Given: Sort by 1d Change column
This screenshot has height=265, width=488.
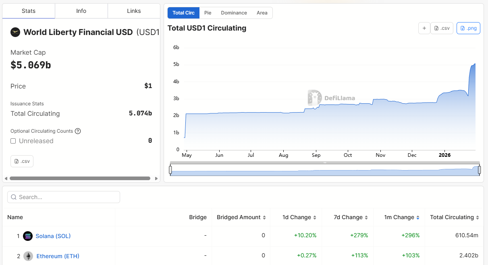Looking at the screenshot, I should coord(299,217).
